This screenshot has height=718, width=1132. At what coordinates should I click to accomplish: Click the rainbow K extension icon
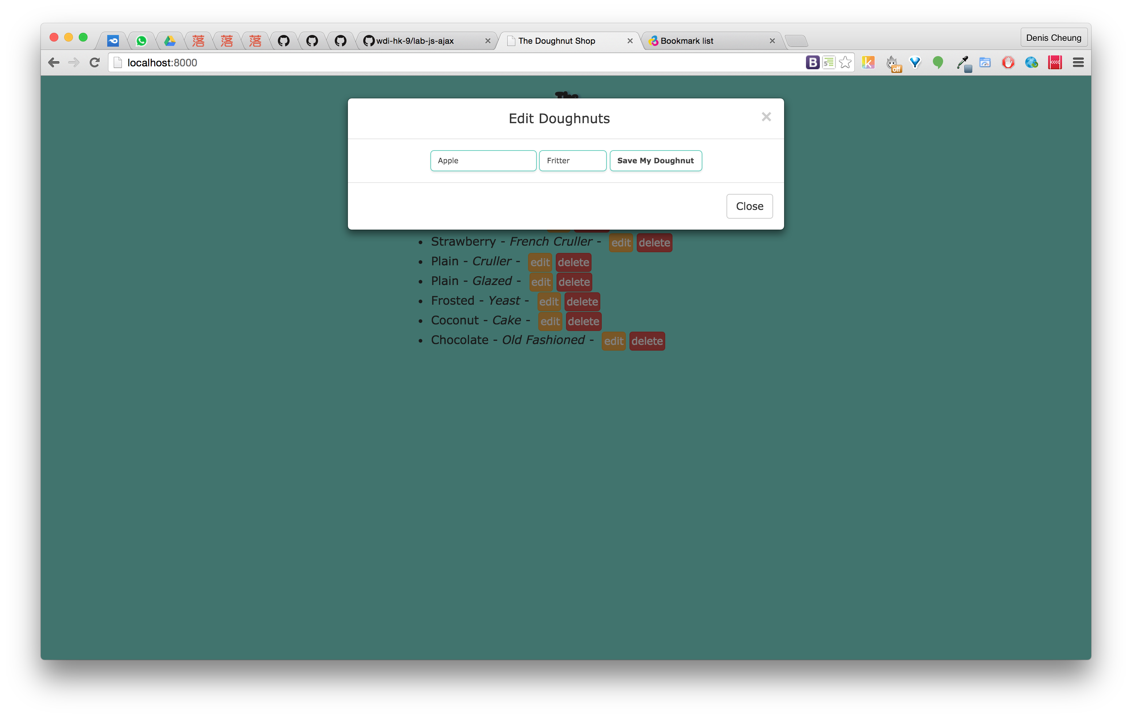[868, 62]
